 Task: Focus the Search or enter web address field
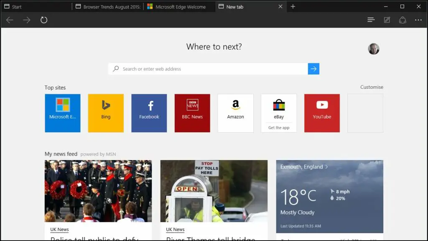click(208, 69)
